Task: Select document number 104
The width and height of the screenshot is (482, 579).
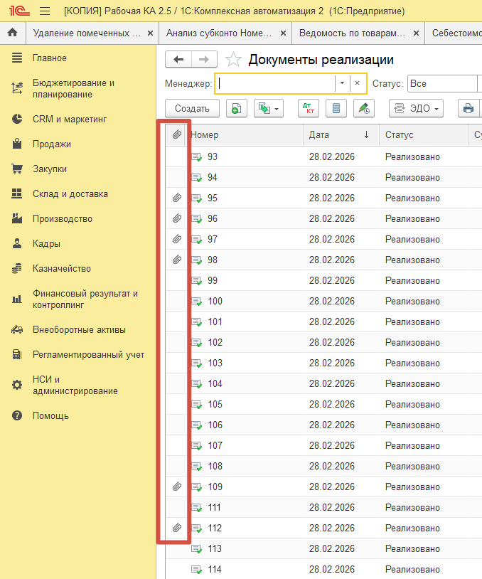Action: tap(215, 383)
